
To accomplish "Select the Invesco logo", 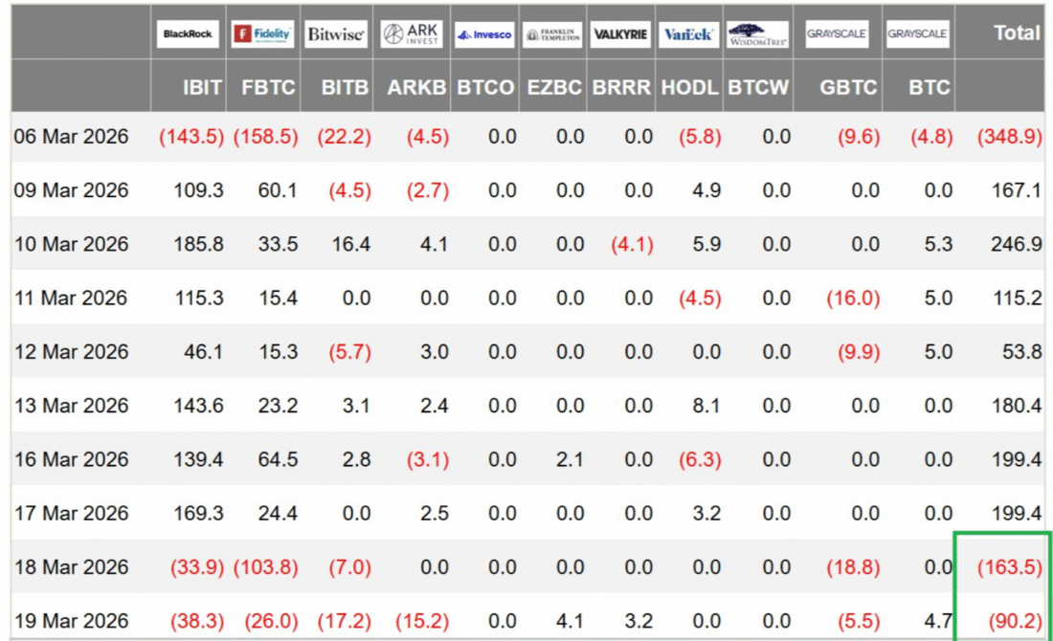I will coord(484,34).
